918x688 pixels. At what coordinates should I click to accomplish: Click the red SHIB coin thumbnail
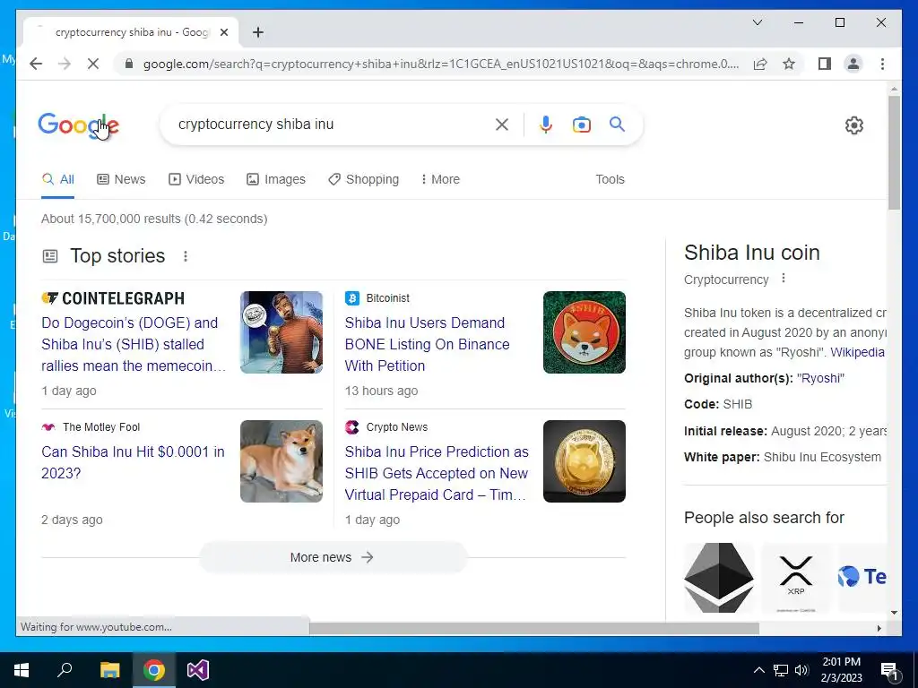pos(585,332)
